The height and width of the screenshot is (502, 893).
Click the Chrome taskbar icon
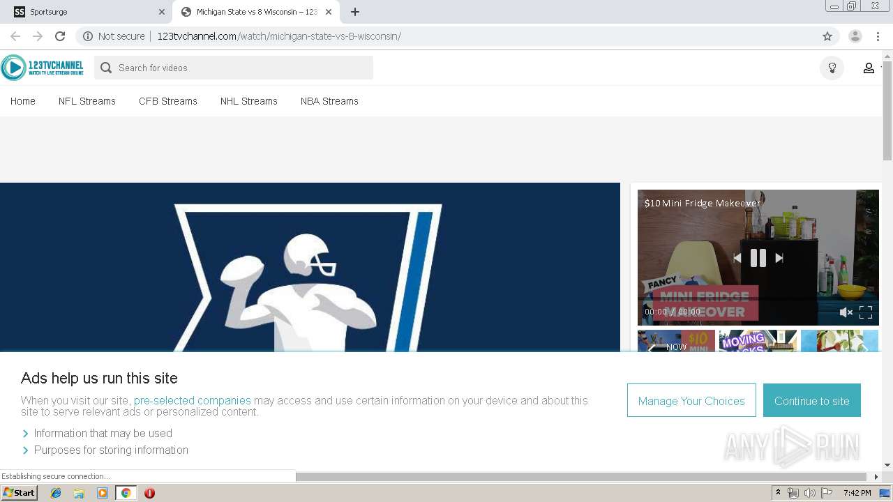click(126, 493)
